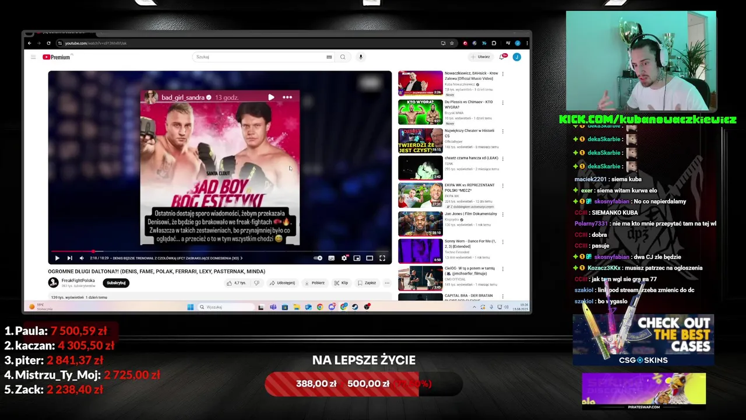Enable miniplayer mode
Screen dimensions: 746x420
click(357, 258)
